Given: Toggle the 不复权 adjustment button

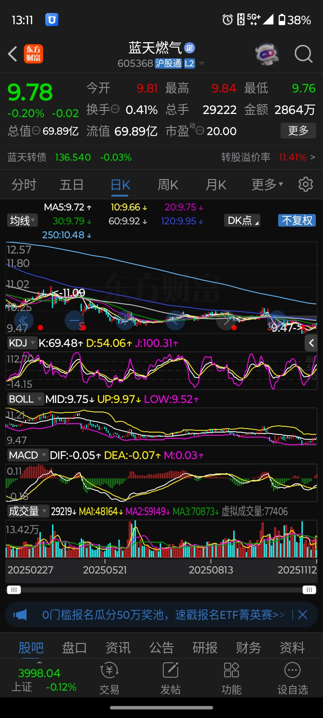Looking at the screenshot, I should [297, 220].
